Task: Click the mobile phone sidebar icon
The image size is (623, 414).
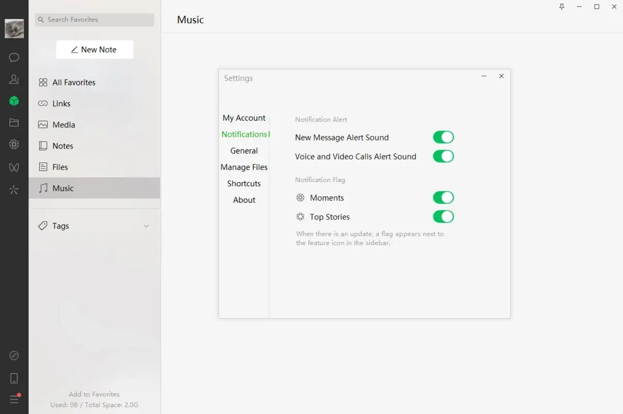Action: click(x=14, y=378)
